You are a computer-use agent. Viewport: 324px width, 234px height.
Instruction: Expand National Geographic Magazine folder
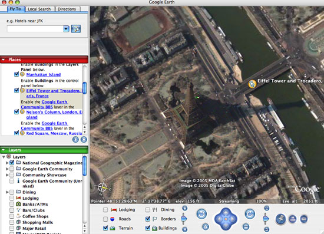[x=7, y=163]
